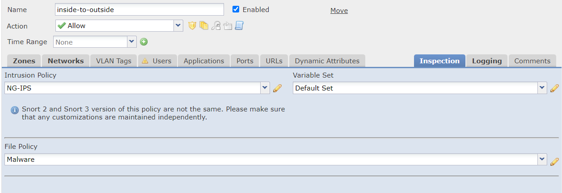Screen dimensions: 562x193
Task: Expand the Time Range dropdown
Action: pos(131,42)
